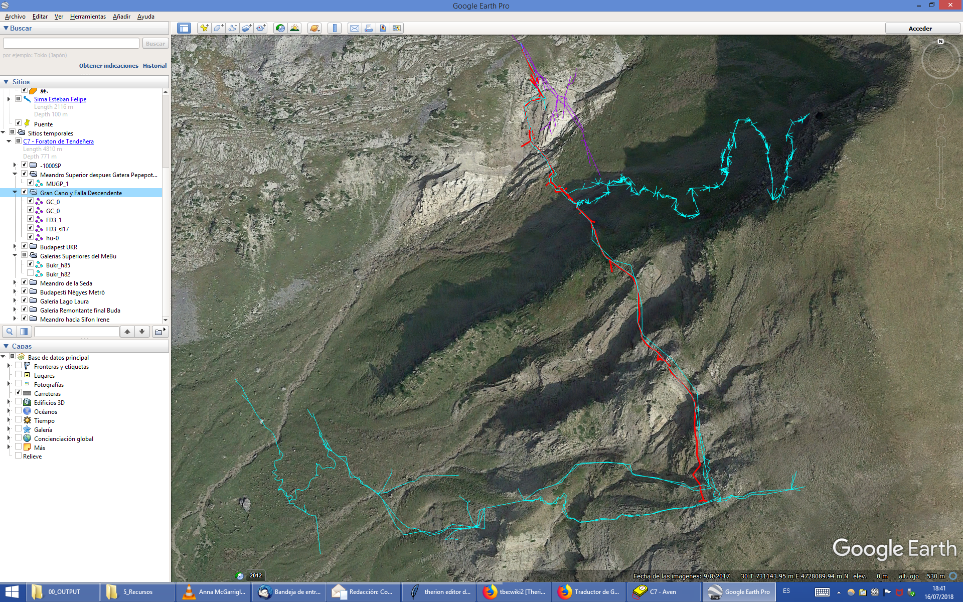This screenshot has height=602, width=963.
Task: Uncheck Puente placemark checkbox
Action: 19,123
